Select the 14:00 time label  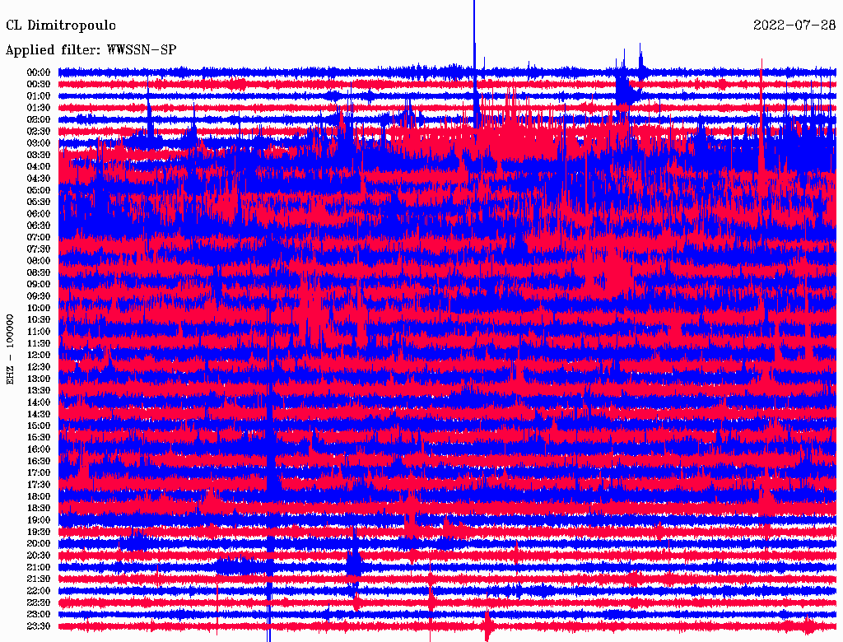[x=39, y=402]
